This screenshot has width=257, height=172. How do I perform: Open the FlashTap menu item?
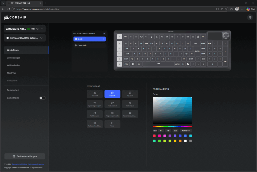coord(12,73)
